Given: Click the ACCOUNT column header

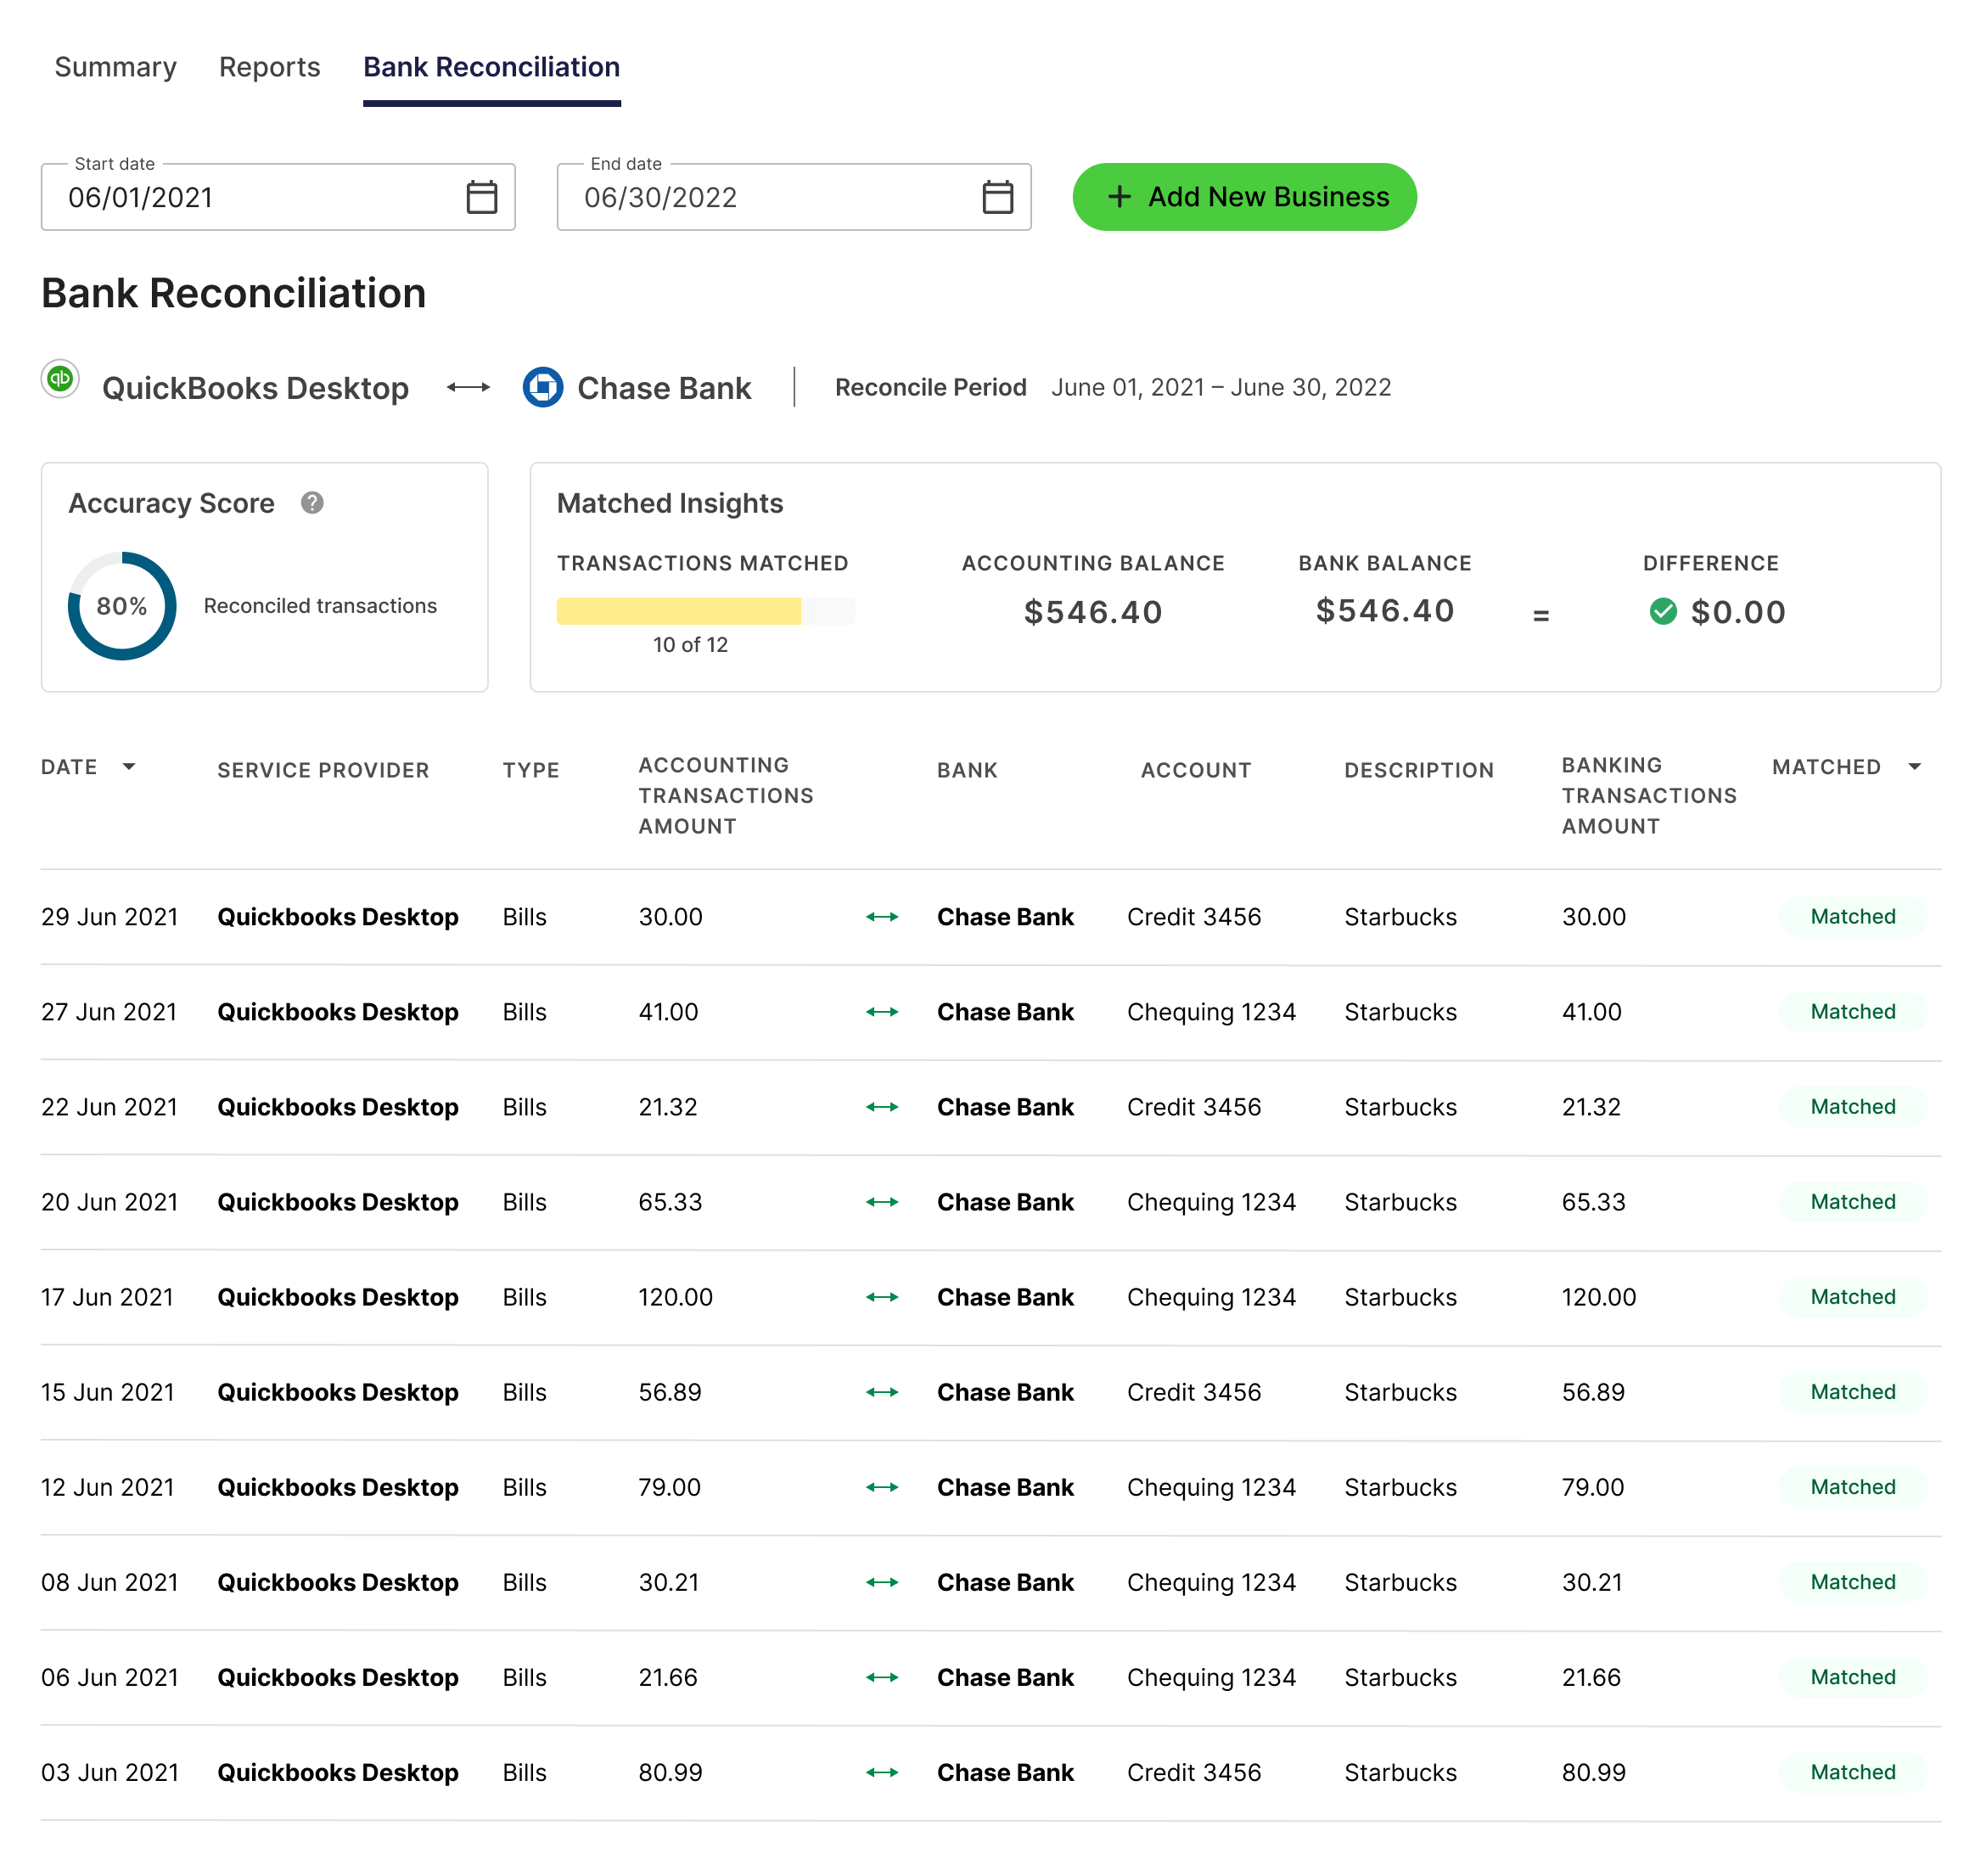Looking at the screenshot, I should (x=1196, y=770).
